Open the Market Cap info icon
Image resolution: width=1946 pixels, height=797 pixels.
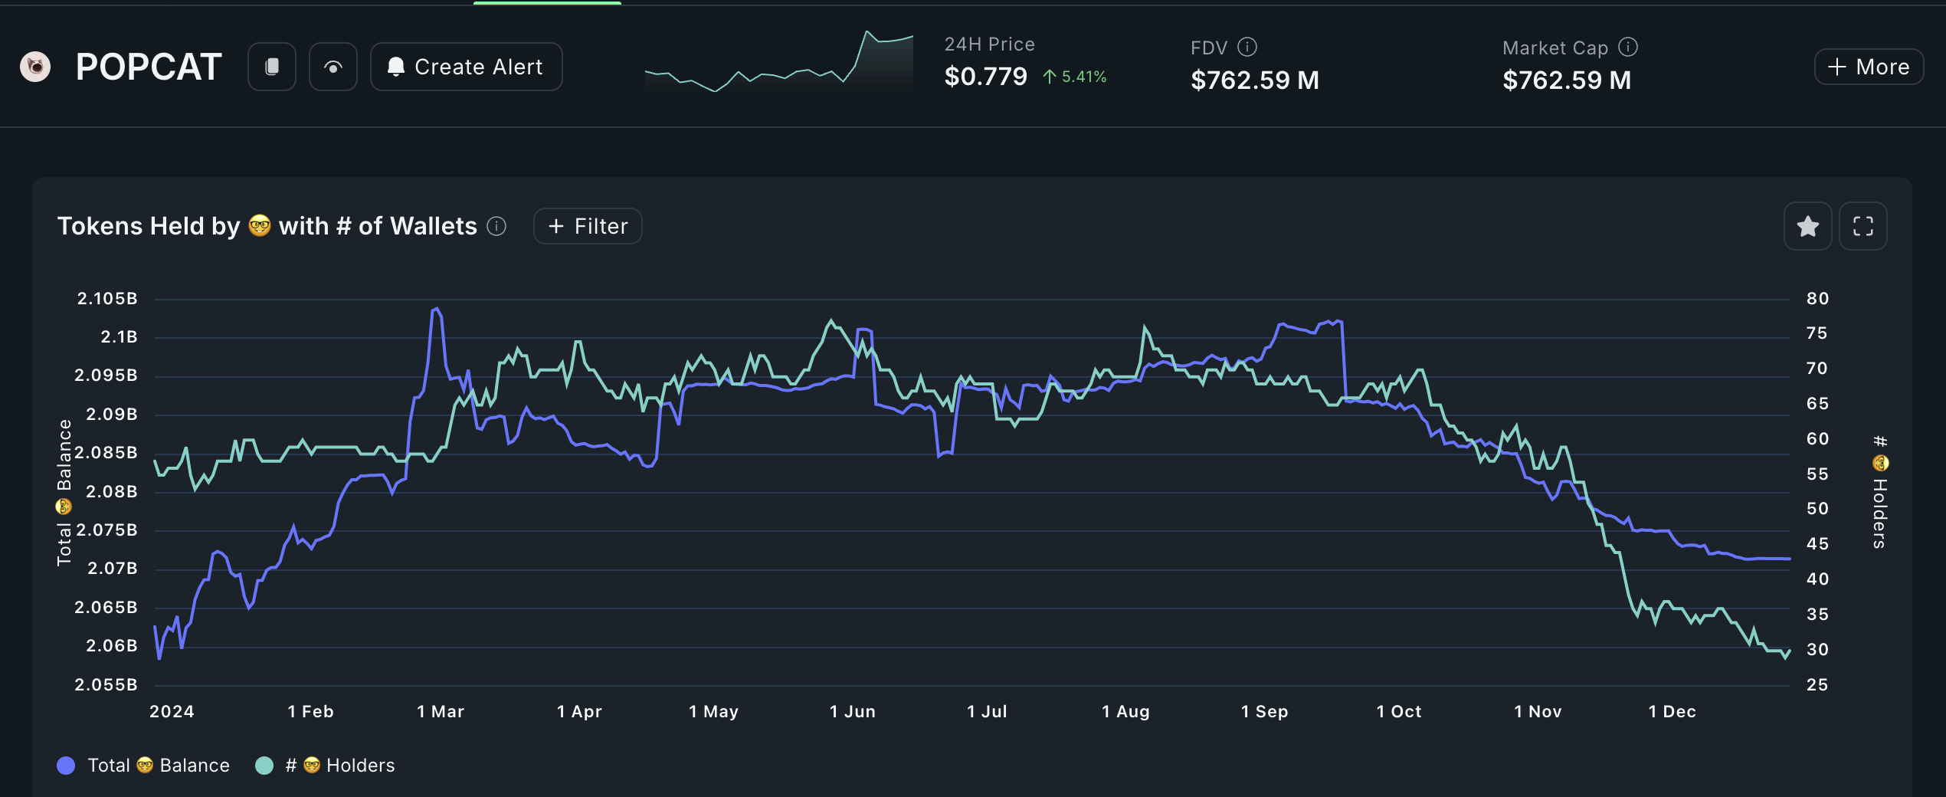tap(1628, 48)
